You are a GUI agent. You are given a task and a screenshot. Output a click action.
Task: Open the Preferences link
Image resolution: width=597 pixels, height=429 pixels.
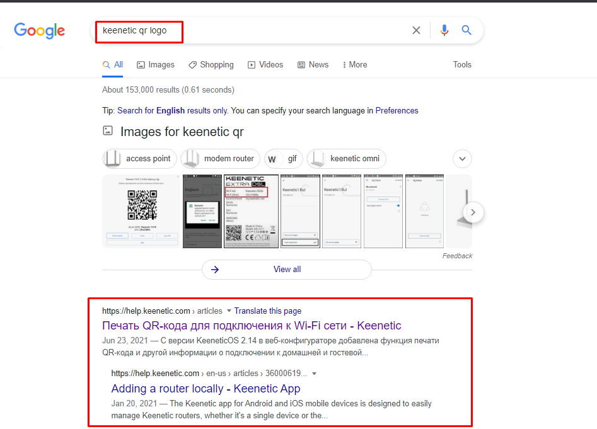pyautogui.click(x=397, y=111)
